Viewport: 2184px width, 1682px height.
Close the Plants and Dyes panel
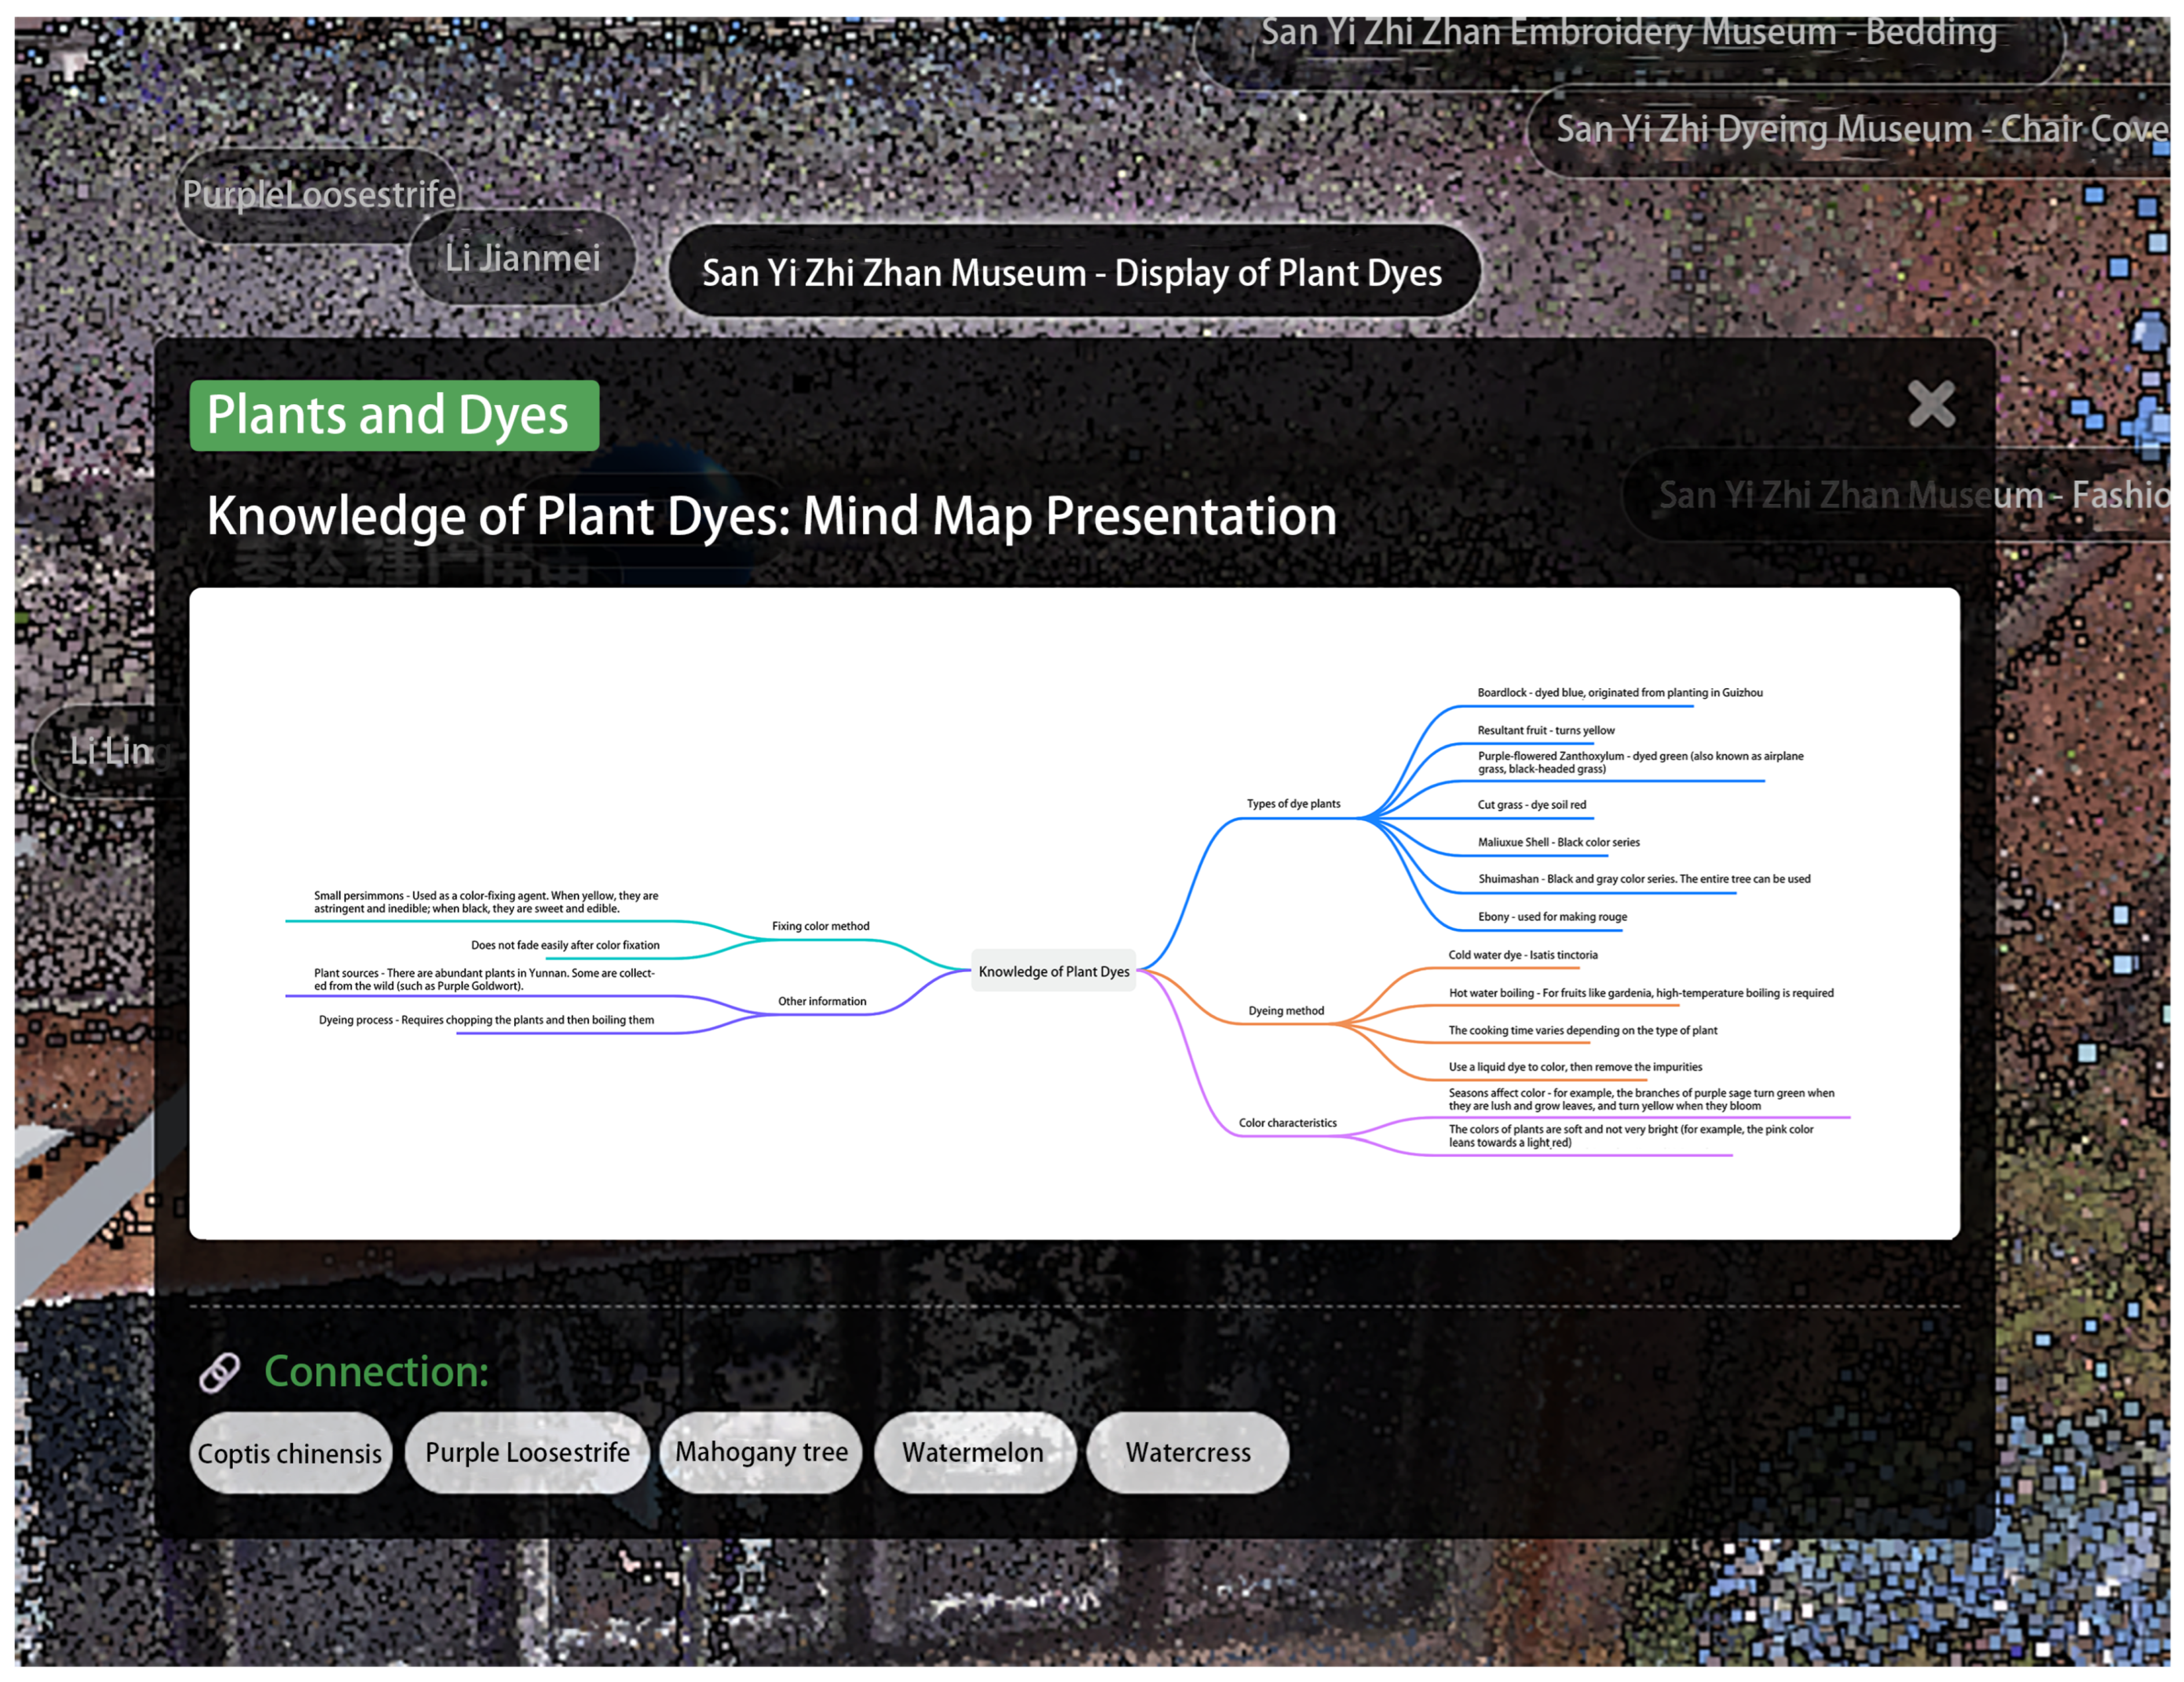coord(1930,404)
